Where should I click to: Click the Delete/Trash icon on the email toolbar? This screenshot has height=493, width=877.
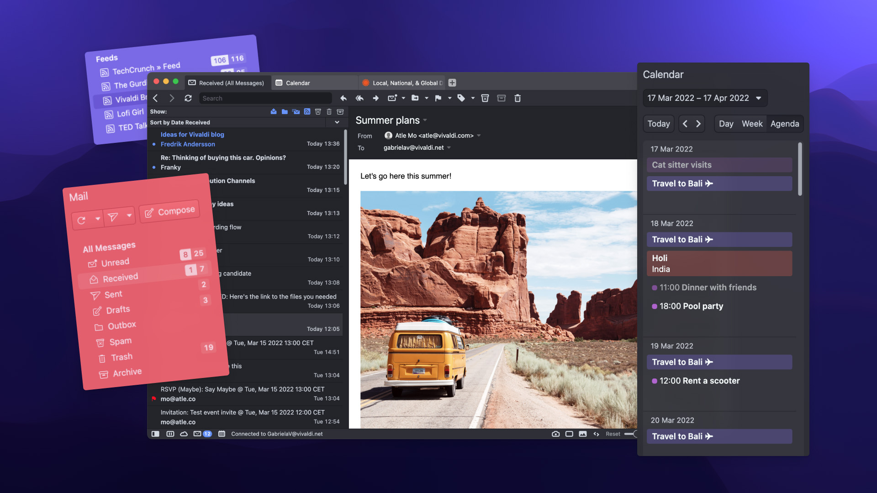tap(517, 98)
